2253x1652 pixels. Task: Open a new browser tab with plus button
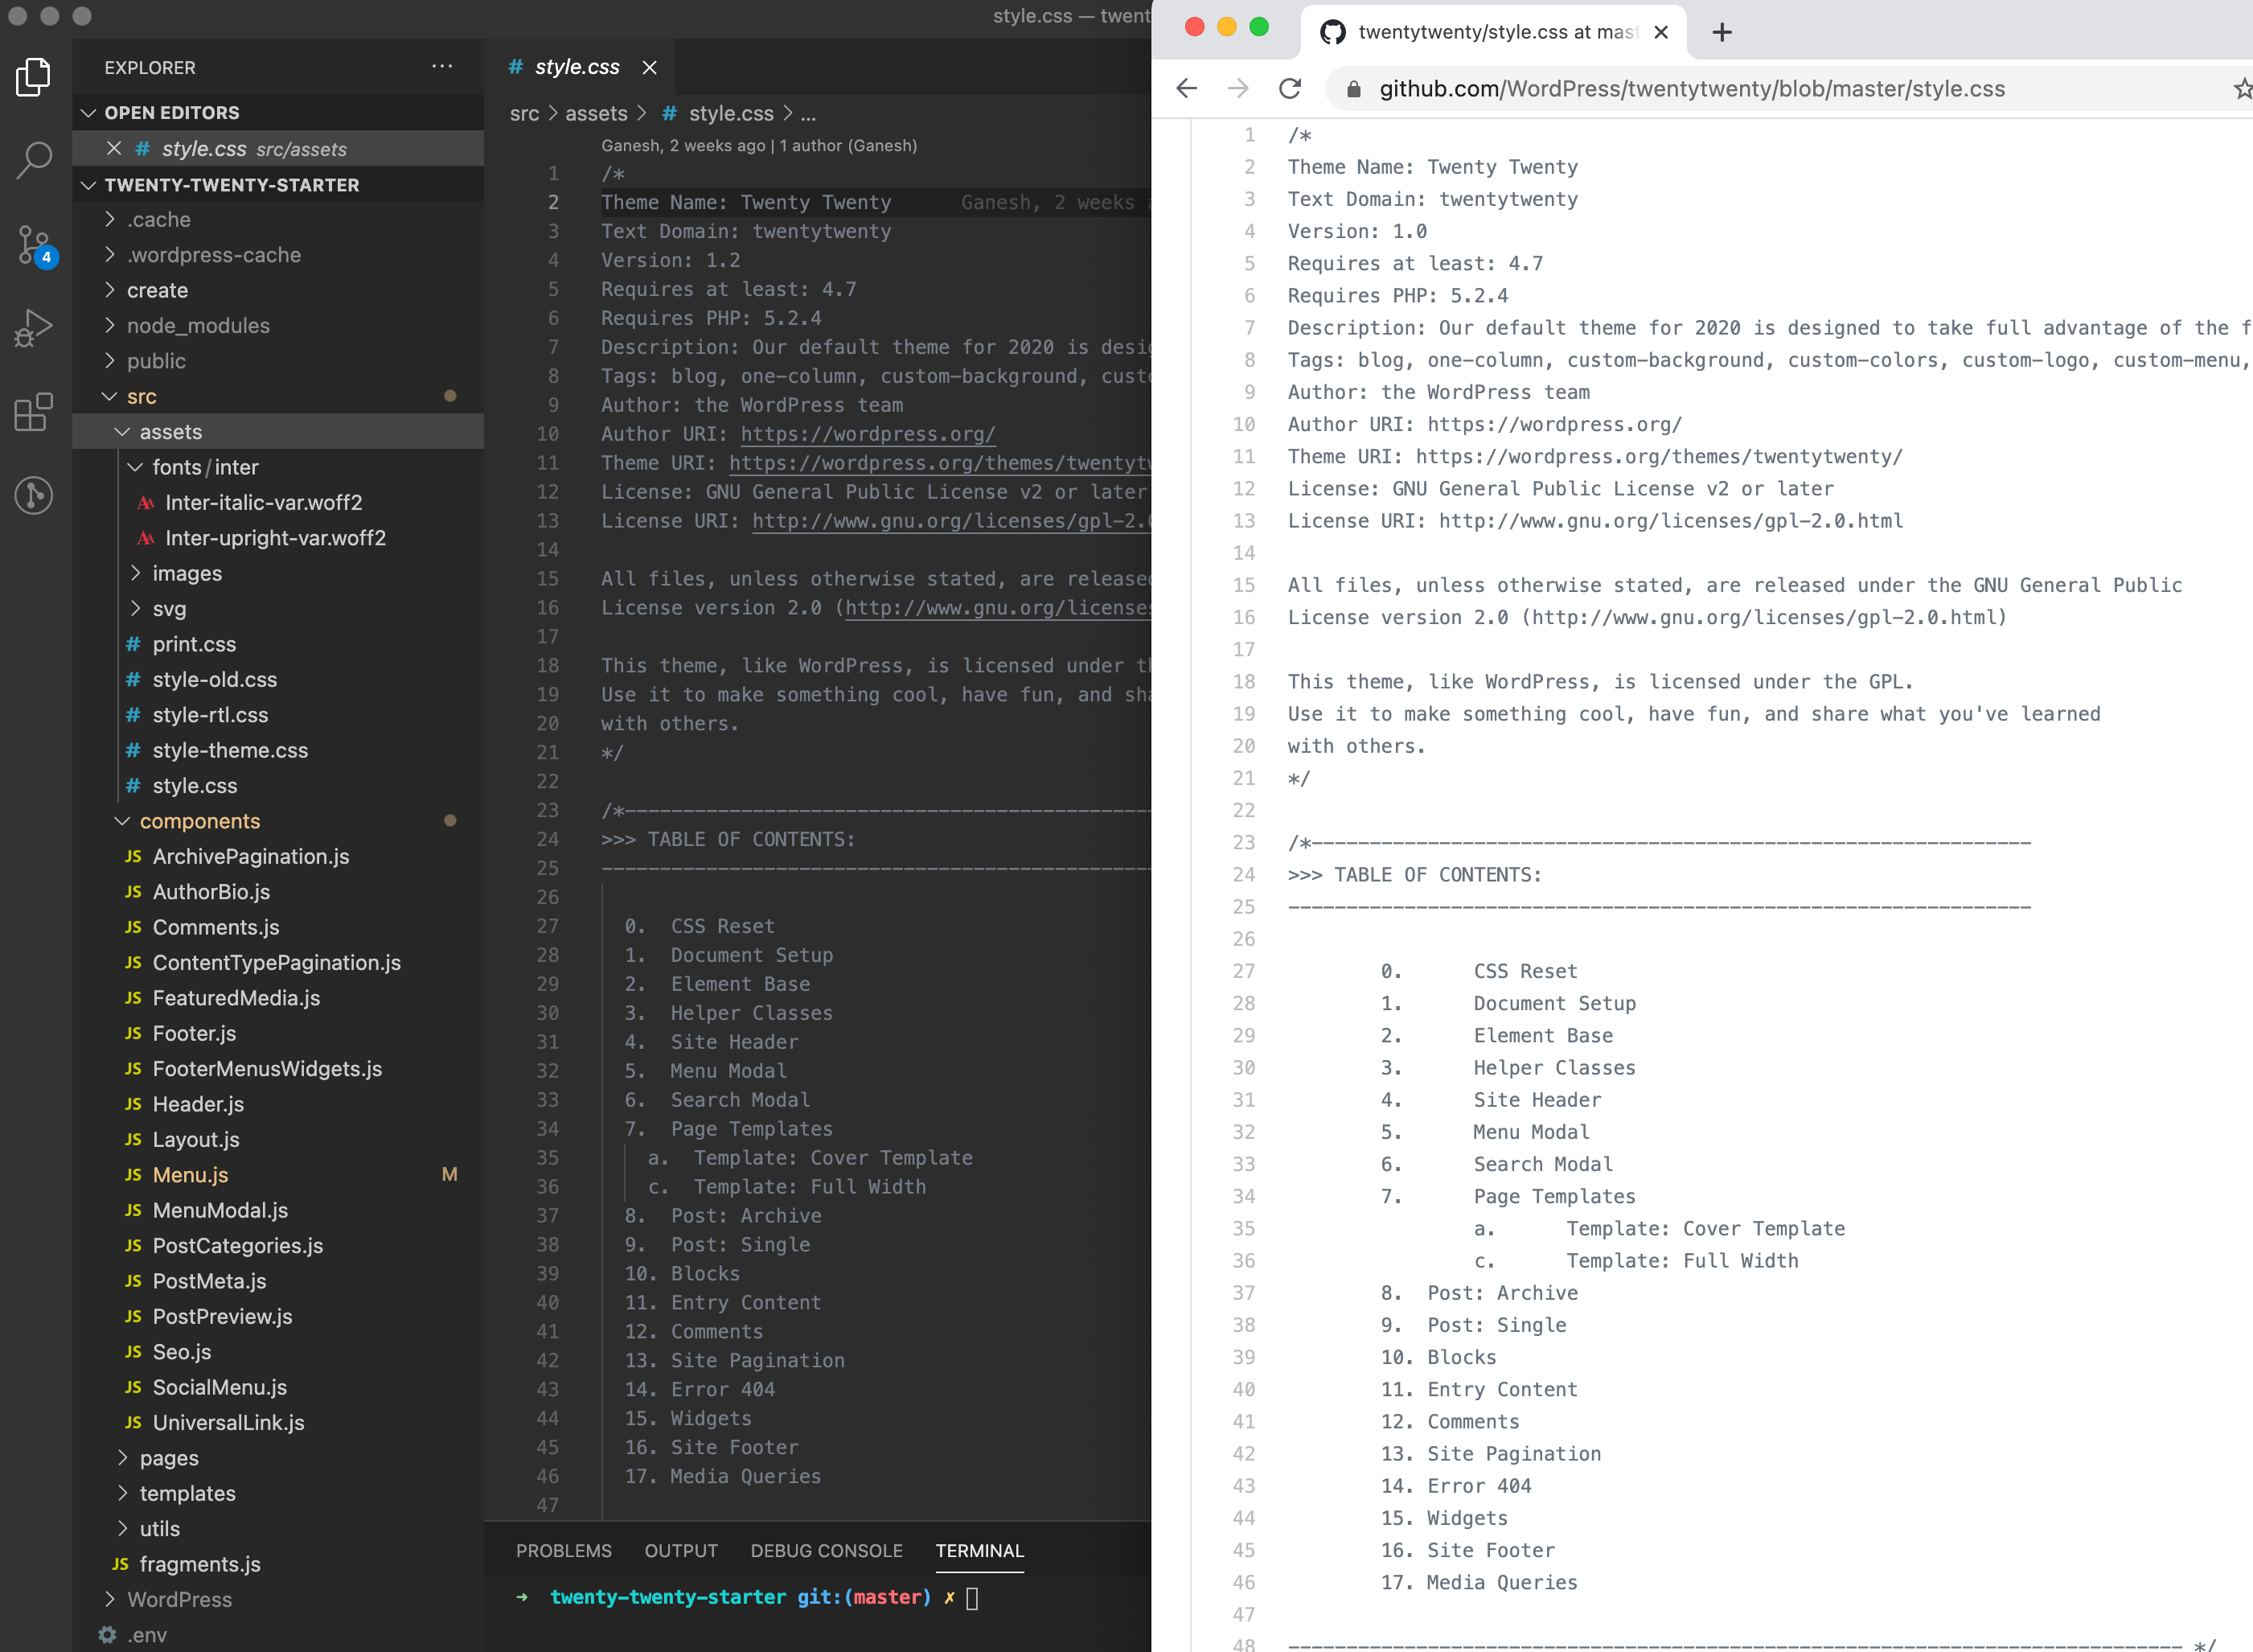click(x=1722, y=32)
